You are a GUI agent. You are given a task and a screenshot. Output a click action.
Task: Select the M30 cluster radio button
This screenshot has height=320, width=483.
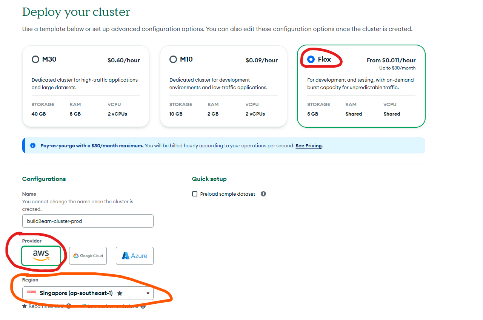35,59
